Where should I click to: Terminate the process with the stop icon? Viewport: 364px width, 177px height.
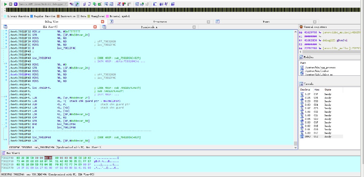coord(15,4)
